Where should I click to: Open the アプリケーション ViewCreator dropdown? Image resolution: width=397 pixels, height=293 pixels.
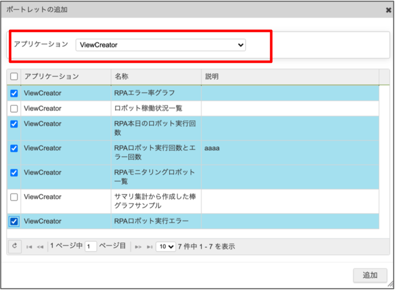(x=160, y=45)
